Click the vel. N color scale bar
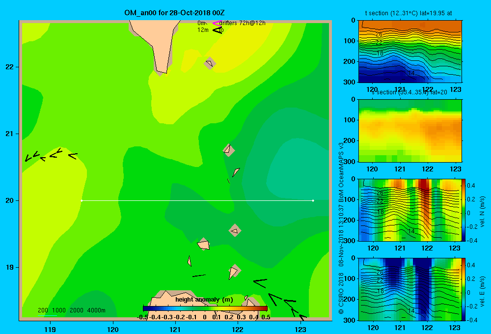491x334 pixels. pos(464,210)
